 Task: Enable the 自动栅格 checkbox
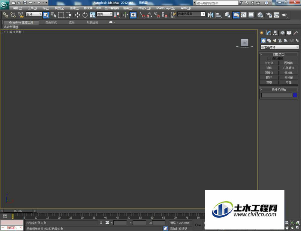pos(269,58)
